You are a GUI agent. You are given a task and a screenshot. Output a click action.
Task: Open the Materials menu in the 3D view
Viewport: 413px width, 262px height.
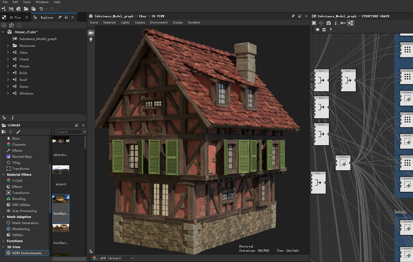[x=110, y=23]
